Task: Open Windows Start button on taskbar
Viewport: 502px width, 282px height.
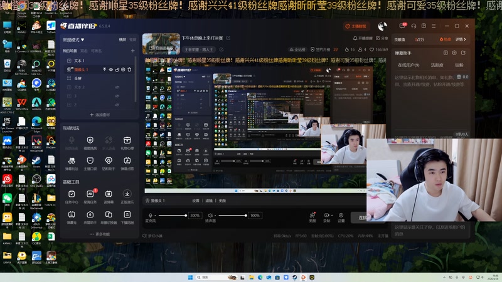Action: point(190,277)
